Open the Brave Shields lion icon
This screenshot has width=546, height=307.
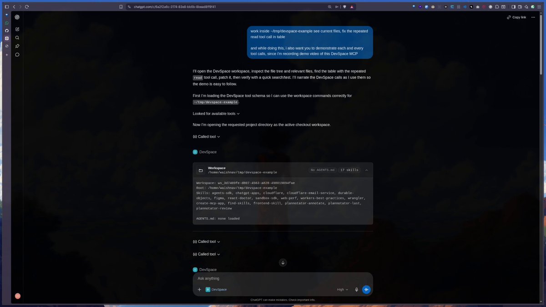pyautogui.click(x=344, y=7)
